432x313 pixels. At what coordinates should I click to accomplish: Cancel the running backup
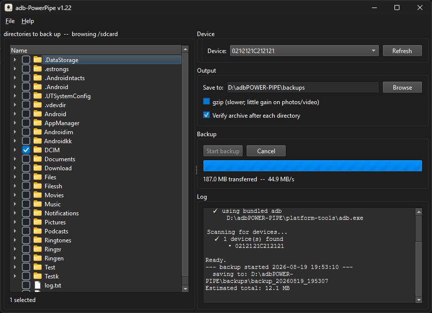[x=266, y=151]
